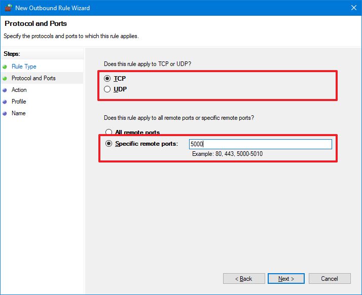Select the Profile step label
The width and height of the screenshot is (362, 295).
click(x=19, y=102)
